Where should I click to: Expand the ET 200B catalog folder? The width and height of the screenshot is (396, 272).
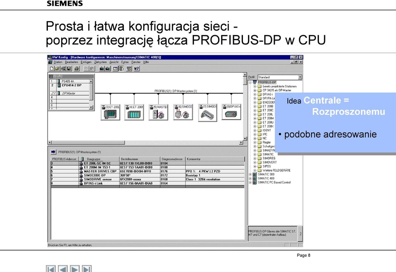tap(255, 106)
